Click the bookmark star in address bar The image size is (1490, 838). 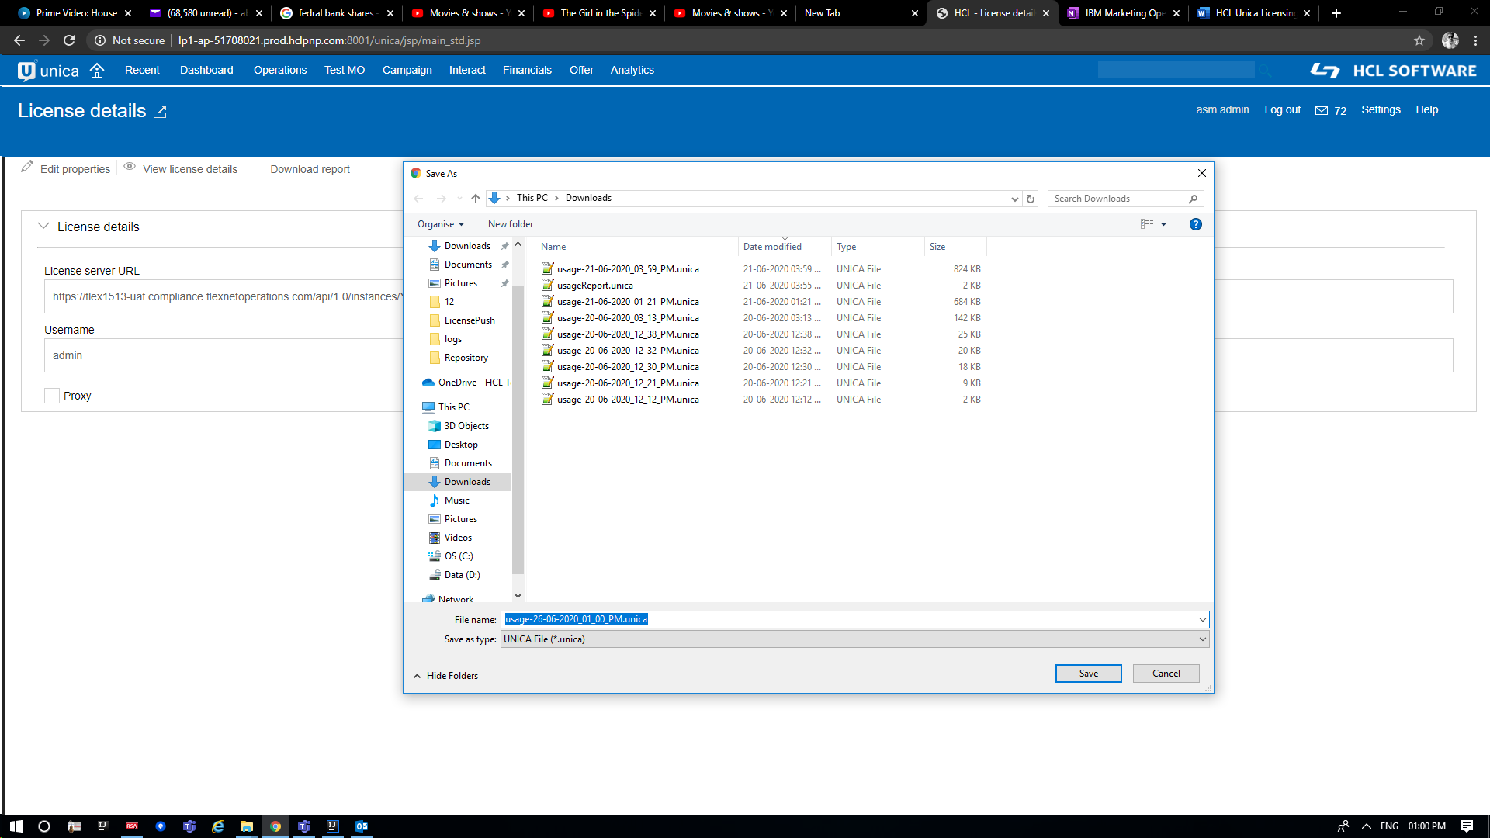(1419, 40)
